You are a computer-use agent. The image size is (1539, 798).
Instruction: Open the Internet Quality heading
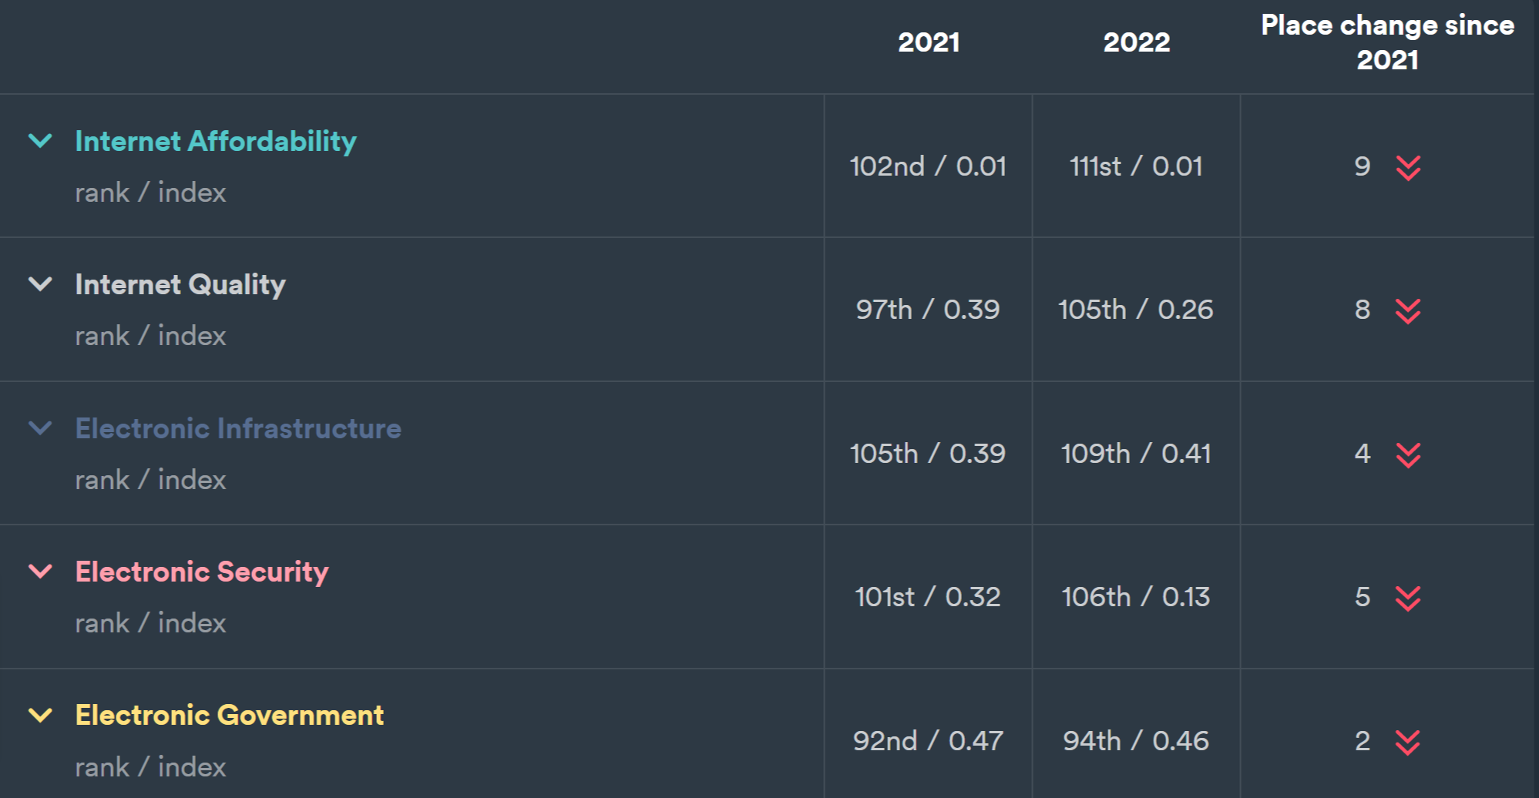point(180,285)
